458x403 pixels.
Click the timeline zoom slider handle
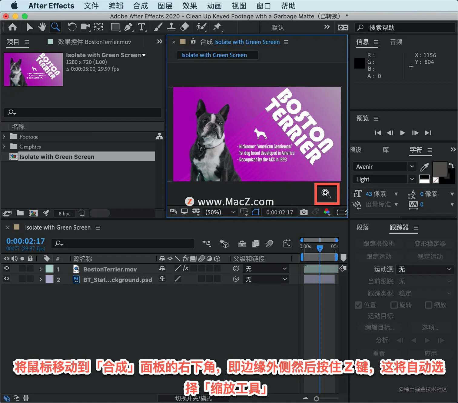coord(317,399)
